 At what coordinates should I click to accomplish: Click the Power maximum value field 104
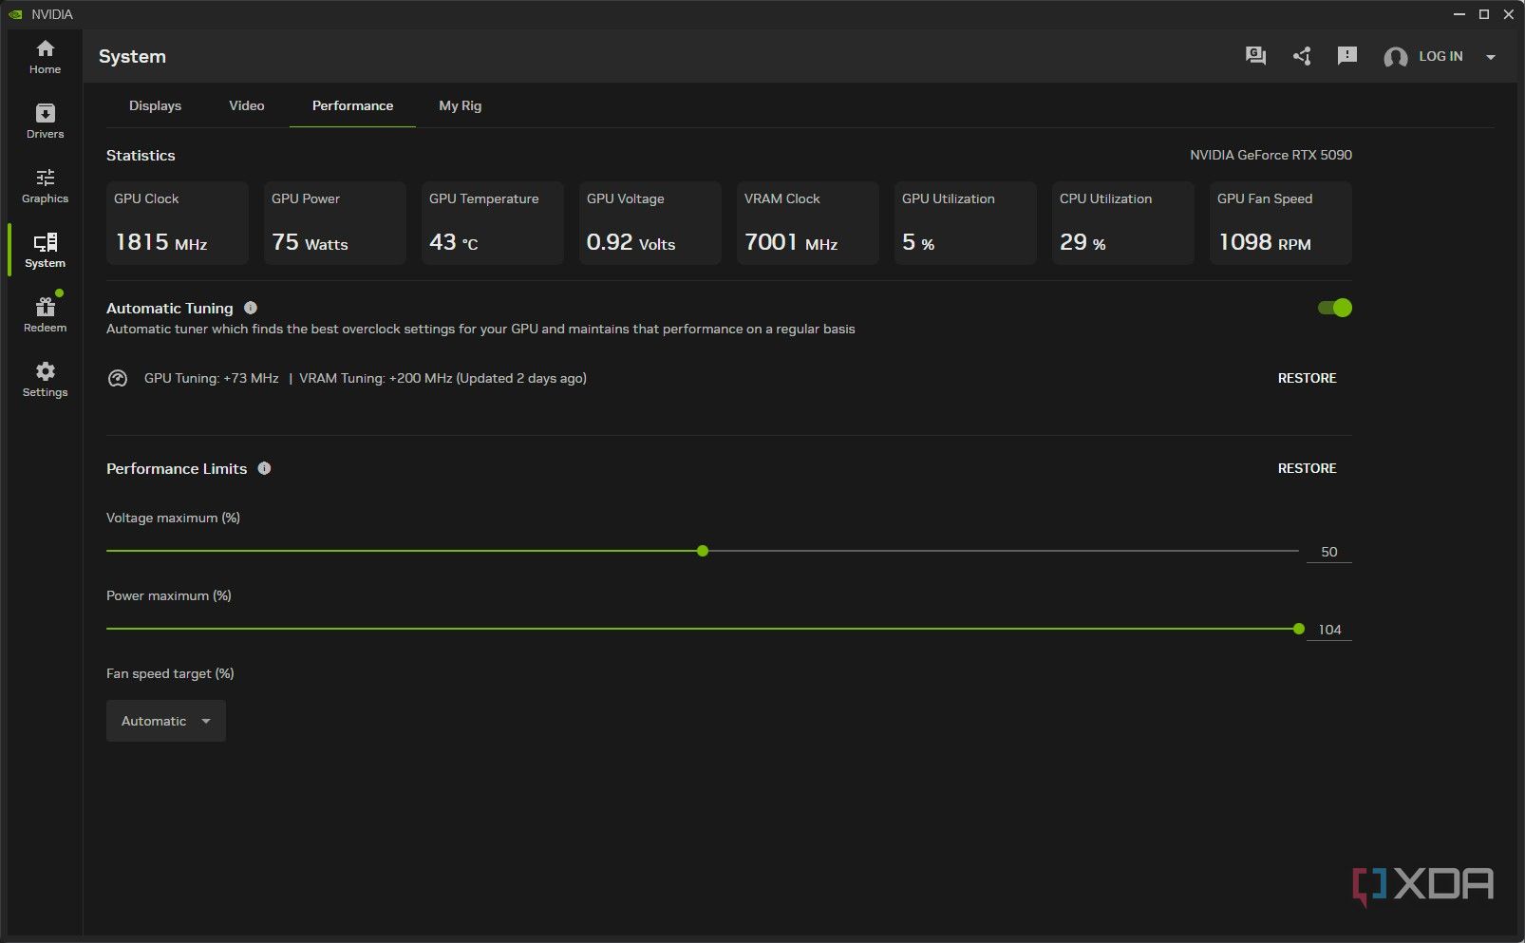[x=1329, y=630]
